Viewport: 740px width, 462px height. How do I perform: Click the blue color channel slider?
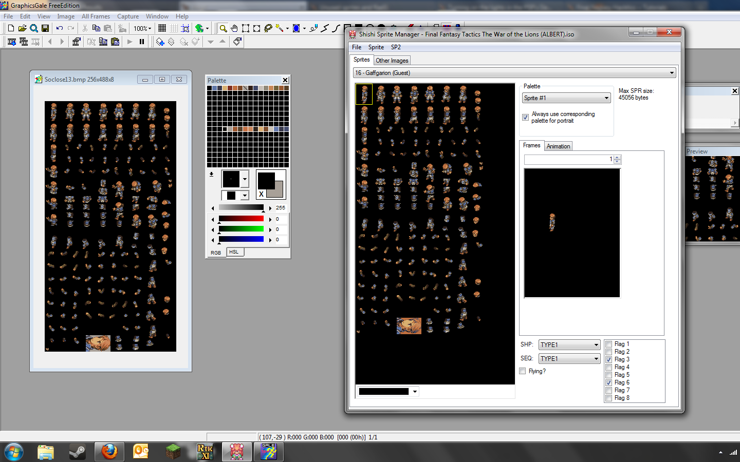(x=241, y=240)
